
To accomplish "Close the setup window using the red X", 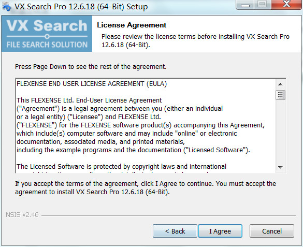I will pos(287,5).
